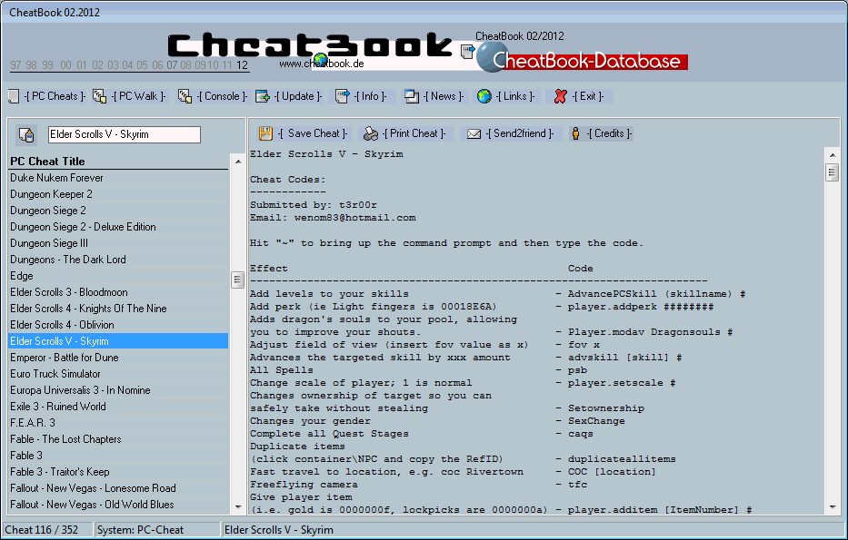The image size is (848, 540).
Task: Click cheat text scroll-down arrow
Action: coord(833,507)
